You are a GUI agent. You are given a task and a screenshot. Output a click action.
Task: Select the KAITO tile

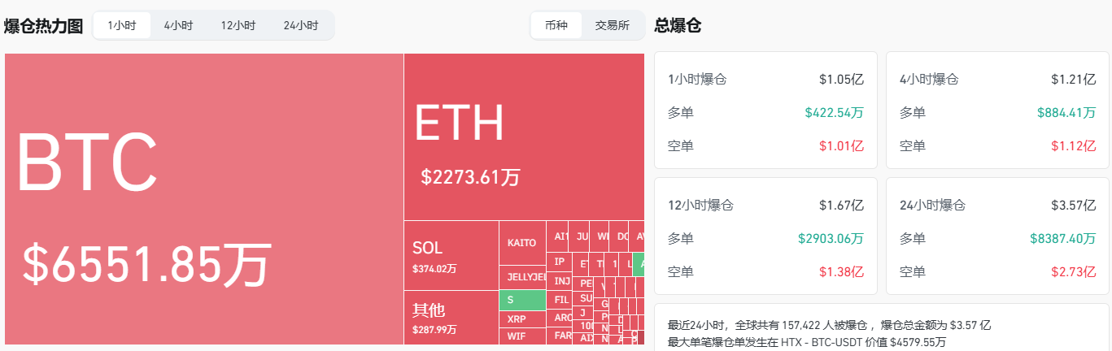pyautogui.click(x=521, y=243)
